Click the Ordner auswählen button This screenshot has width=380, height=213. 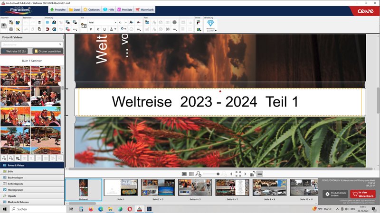click(x=48, y=51)
